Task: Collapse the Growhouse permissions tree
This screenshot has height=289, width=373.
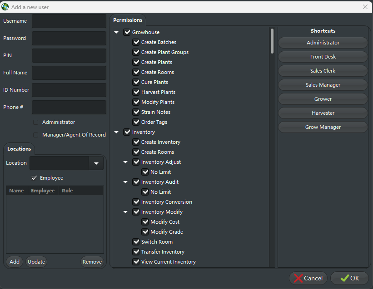Action: 116,32
